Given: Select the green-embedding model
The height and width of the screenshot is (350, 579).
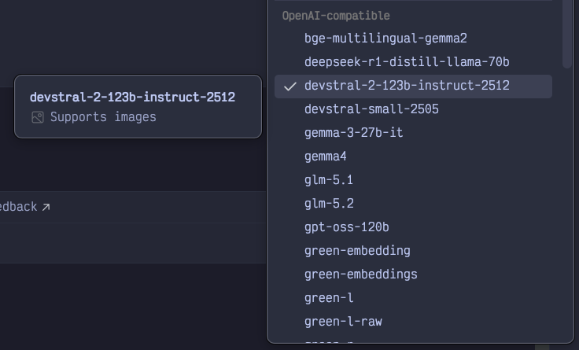Looking at the screenshot, I should (x=413, y=251).
